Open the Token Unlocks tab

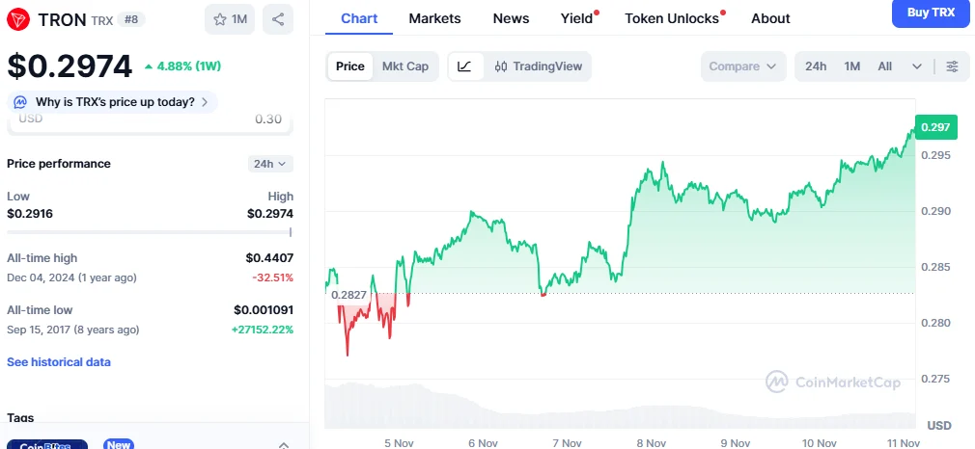(672, 18)
